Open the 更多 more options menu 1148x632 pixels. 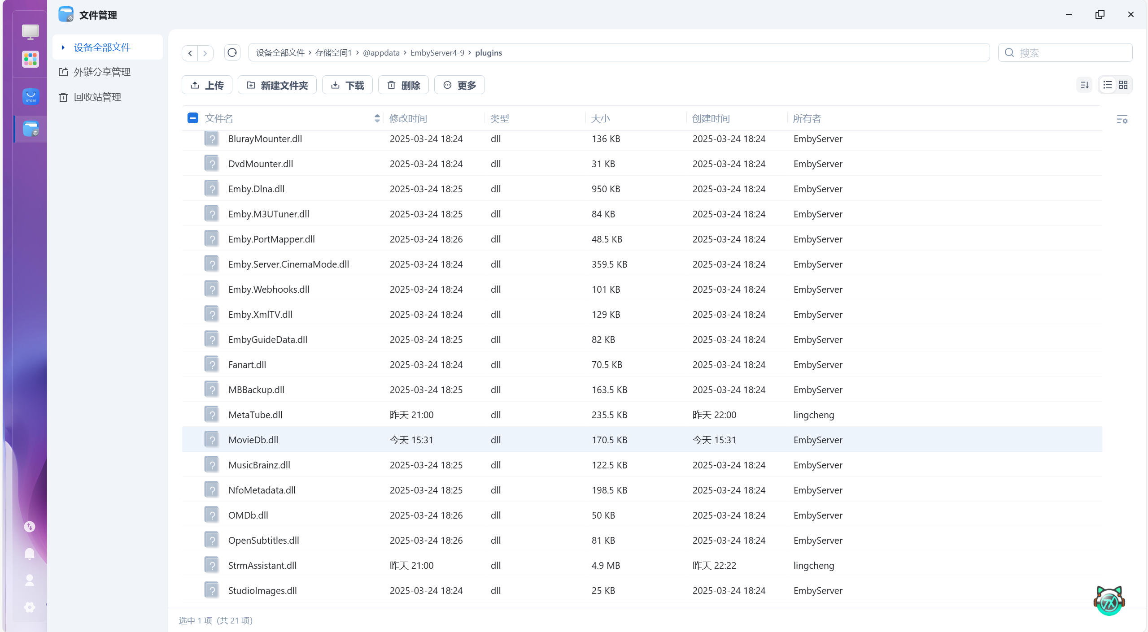coord(459,85)
